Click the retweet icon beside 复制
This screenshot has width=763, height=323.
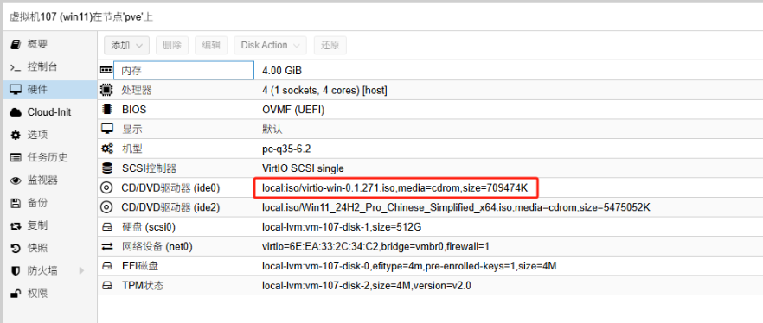click(x=16, y=226)
